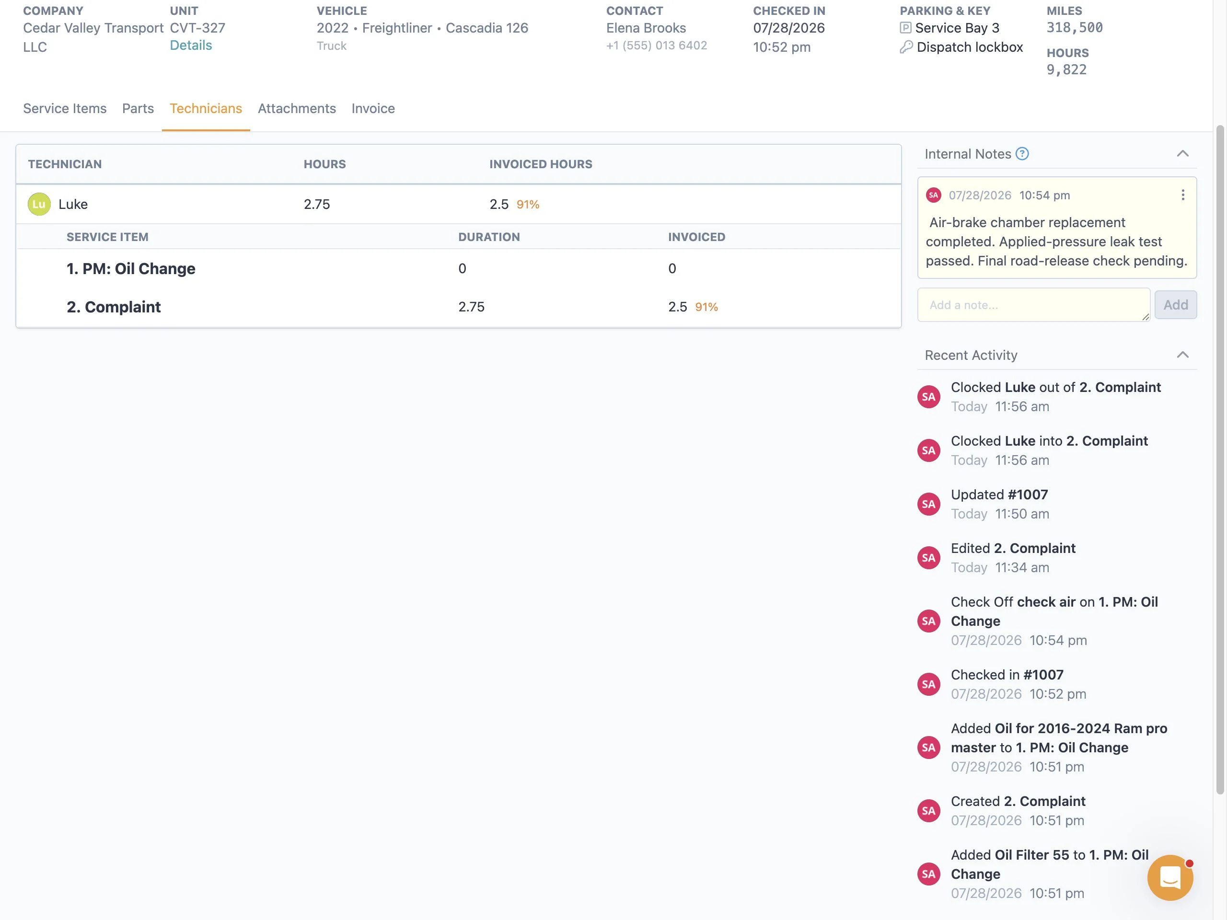Click phone number +1 (555) 013 6402
Viewport: 1227px width, 920px height.
click(x=656, y=46)
